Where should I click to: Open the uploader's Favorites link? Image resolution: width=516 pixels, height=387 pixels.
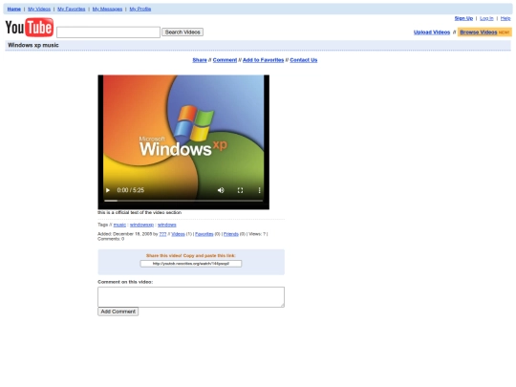(204, 234)
